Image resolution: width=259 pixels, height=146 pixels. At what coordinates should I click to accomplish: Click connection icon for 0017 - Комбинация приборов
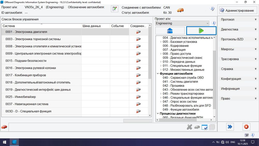pos(138,75)
